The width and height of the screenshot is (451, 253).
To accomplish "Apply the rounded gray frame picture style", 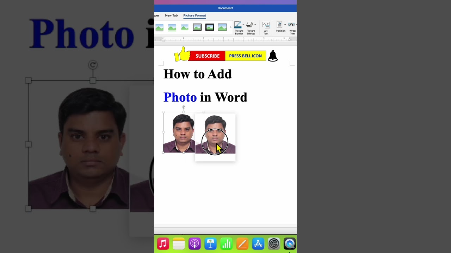I will click(x=222, y=27).
